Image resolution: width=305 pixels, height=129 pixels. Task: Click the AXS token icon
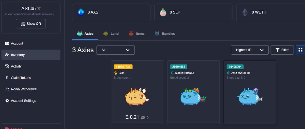(81, 12)
